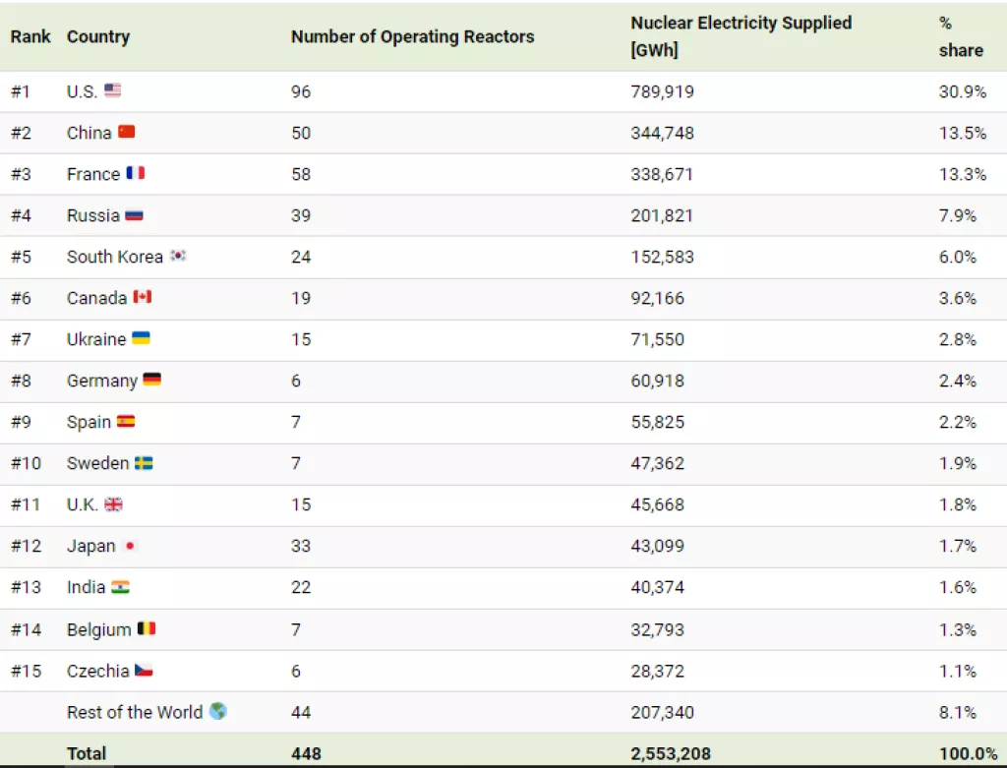1007x768 pixels.
Task: Click the globe icon beside Rest of the World
Action: (x=217, y=711)
